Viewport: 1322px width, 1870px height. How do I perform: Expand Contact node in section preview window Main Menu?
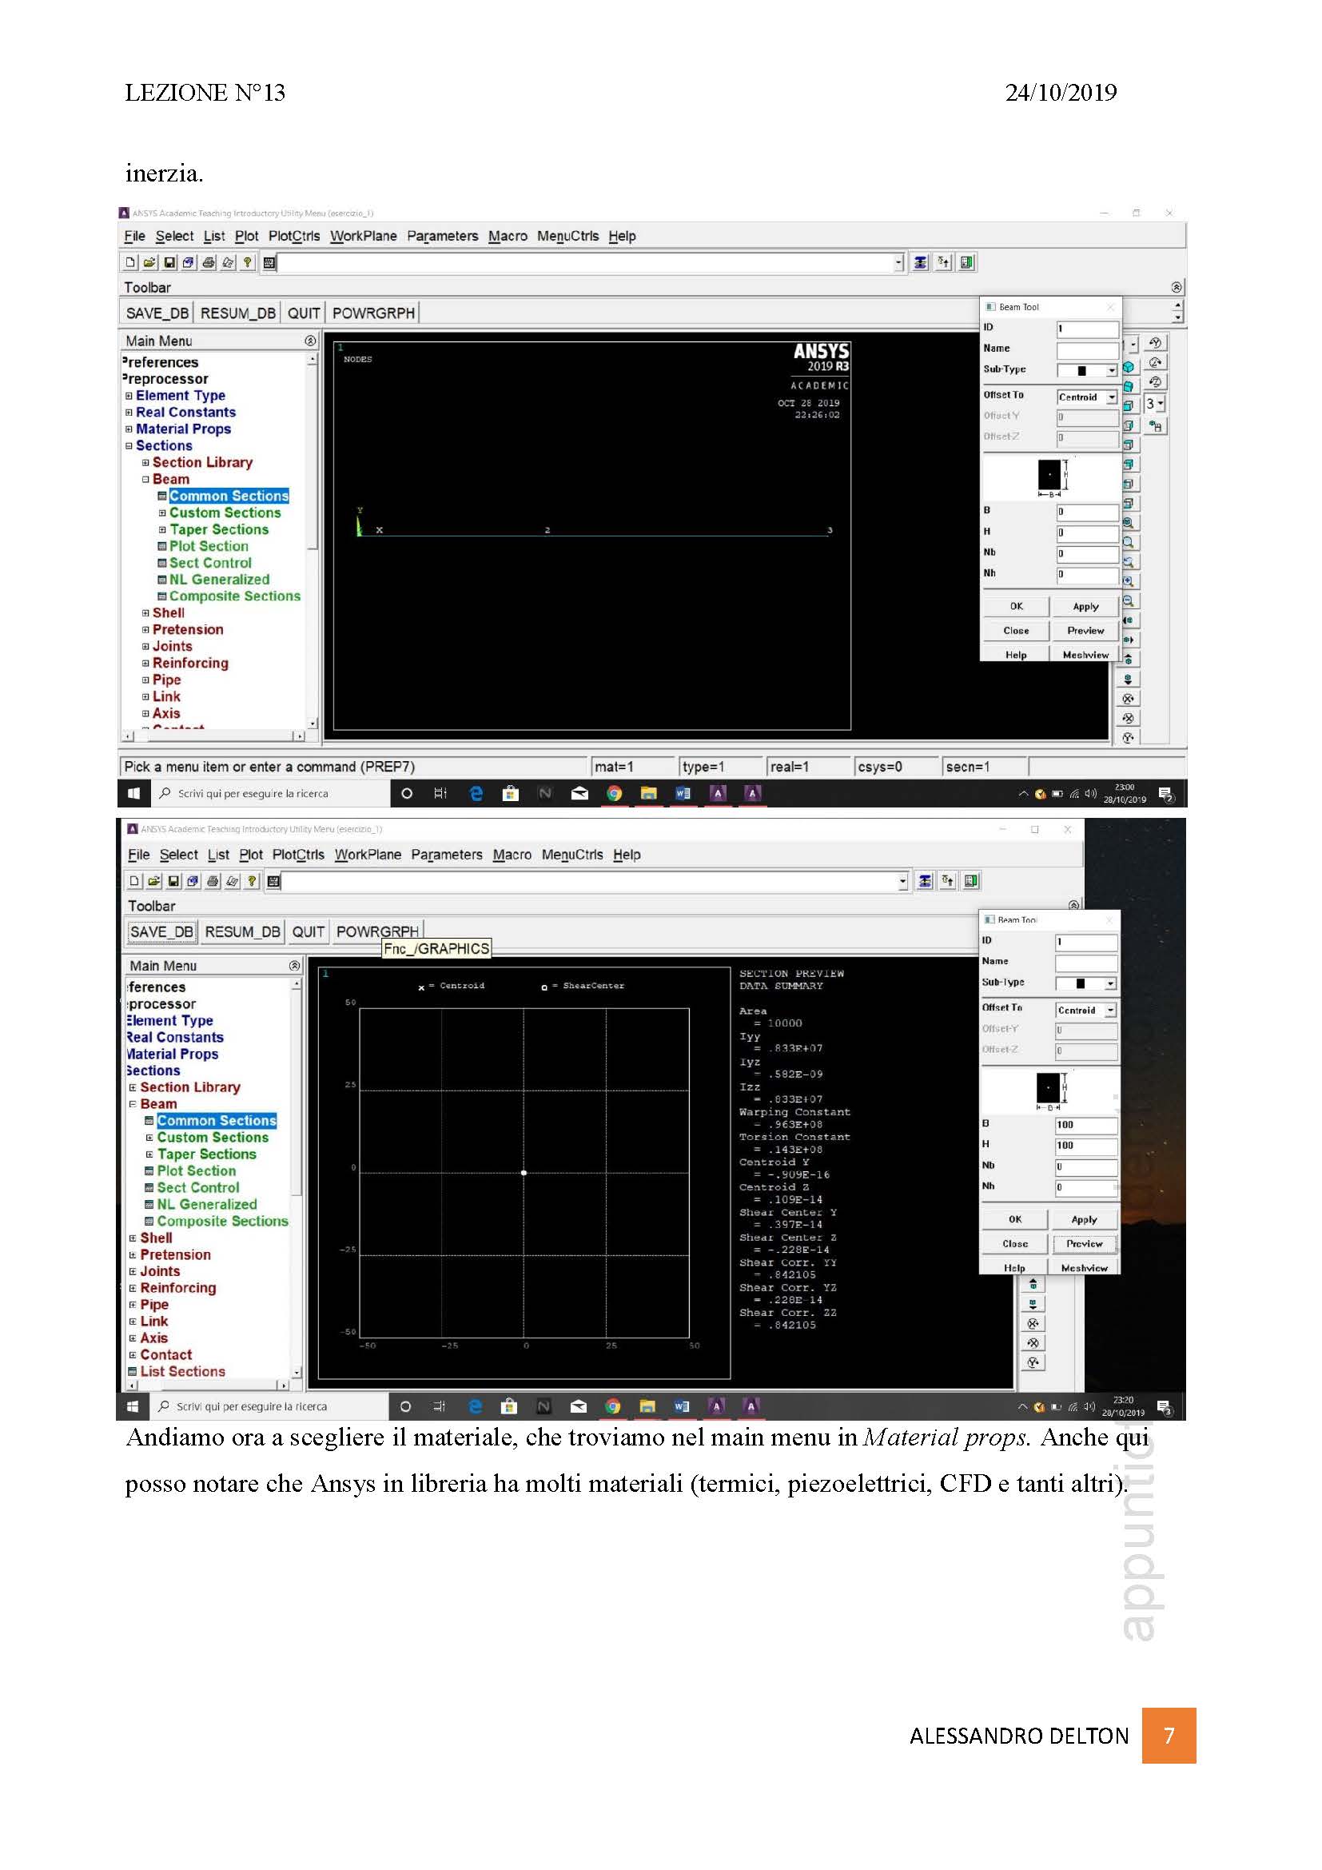pos(133,1355)
